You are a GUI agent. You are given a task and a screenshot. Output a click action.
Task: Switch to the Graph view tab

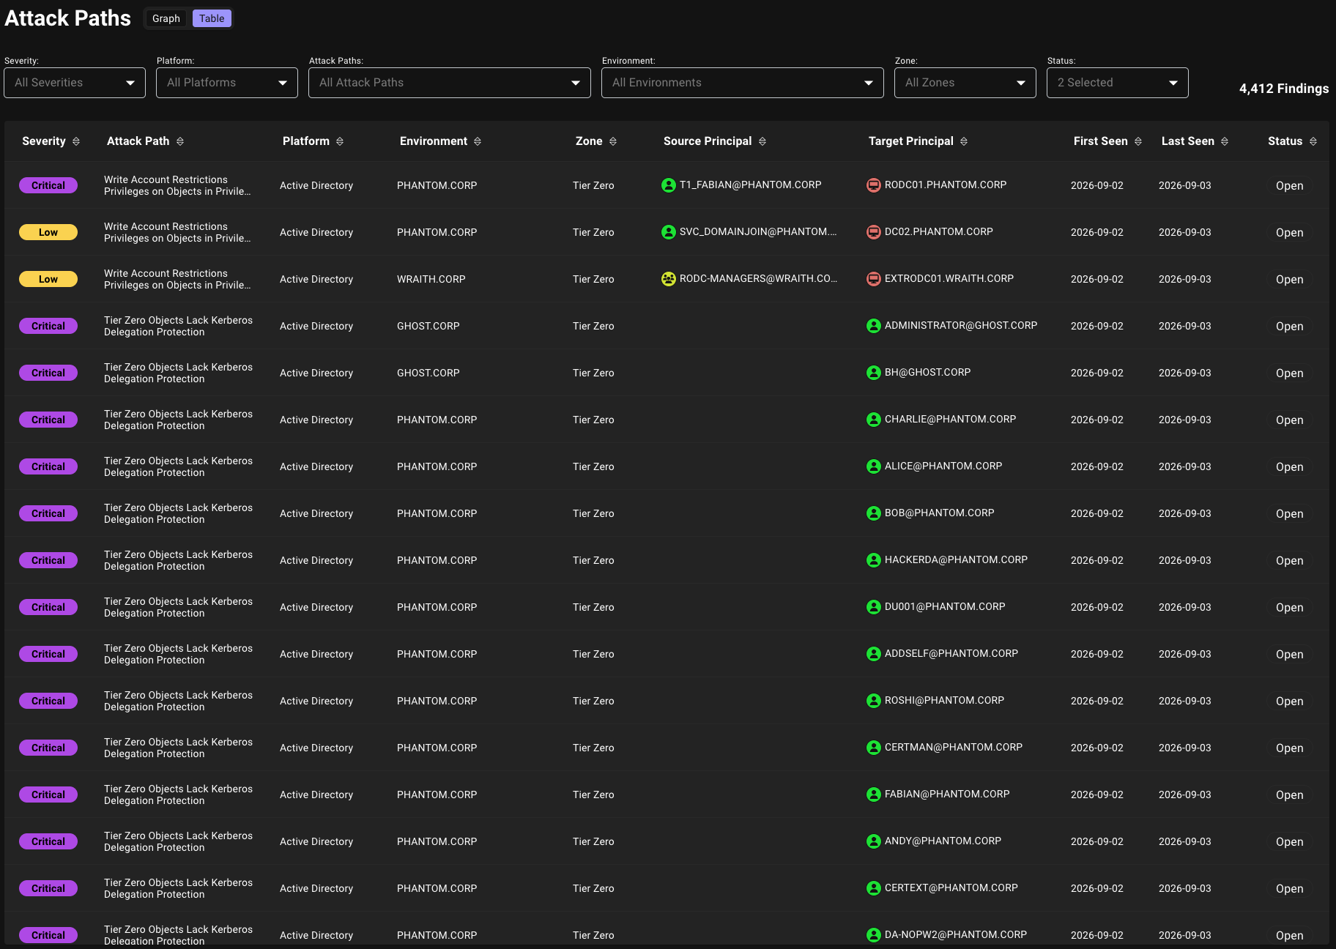[166, 18]
